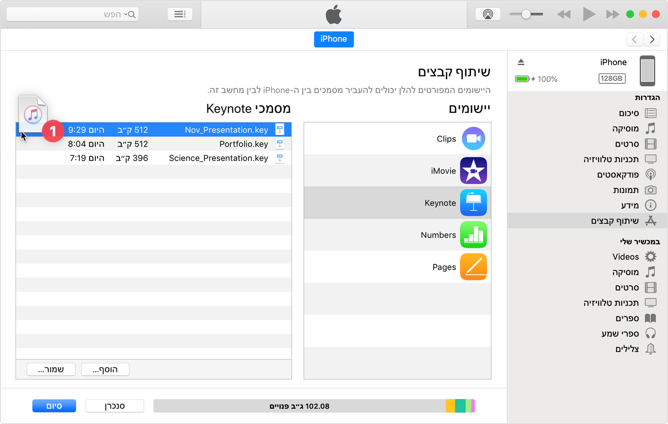Image resolution: width=668 pixels, height=424 pixels.
Task: Click the storage capacity bar
Action: coord(314,406)
